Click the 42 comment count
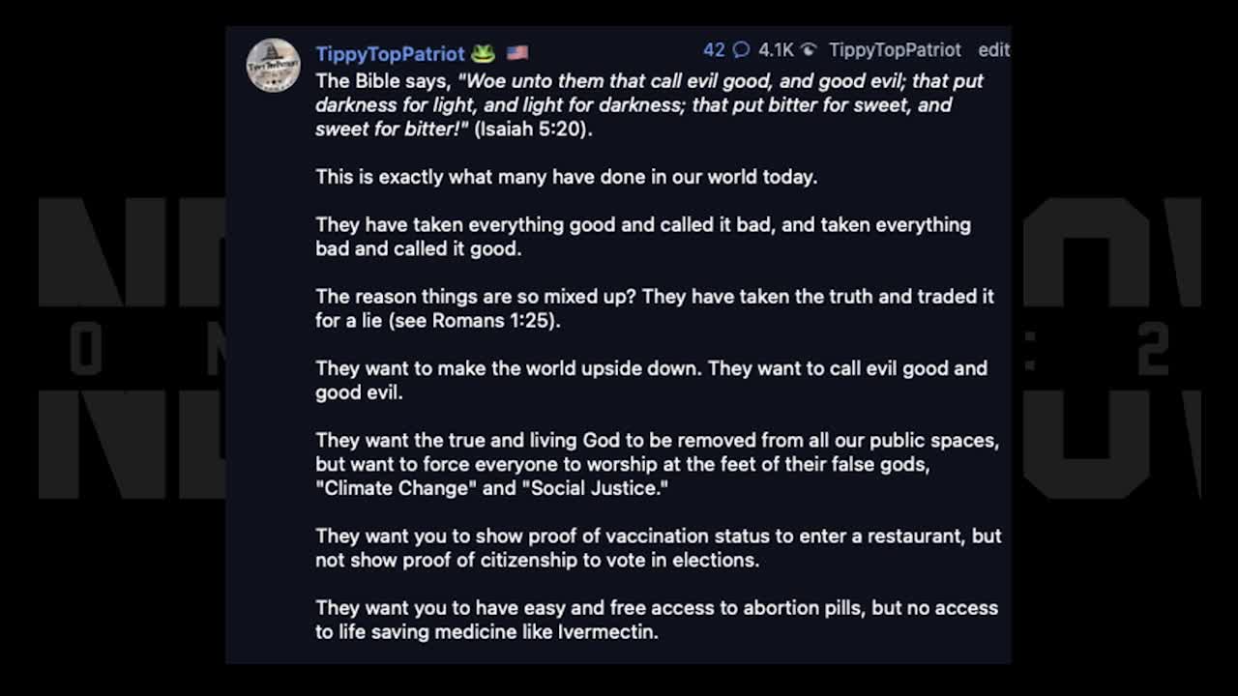Screen dimensions: 1238x696 [714, 50]
